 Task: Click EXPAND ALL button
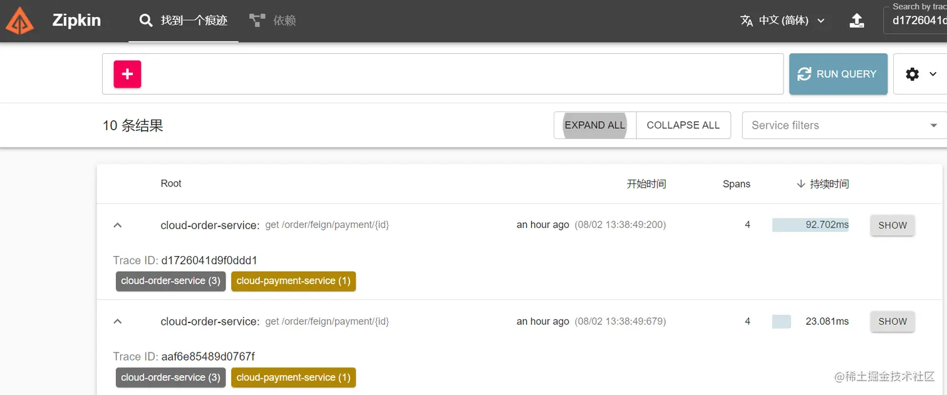coord(595,125)
